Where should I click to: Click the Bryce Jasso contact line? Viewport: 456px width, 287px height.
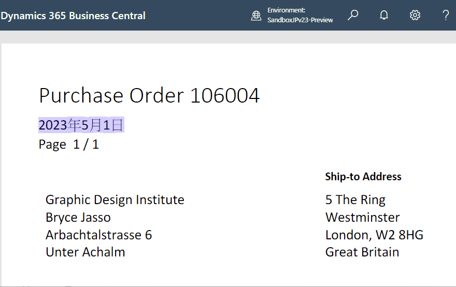pyautogui.click(x=78, y=218)
